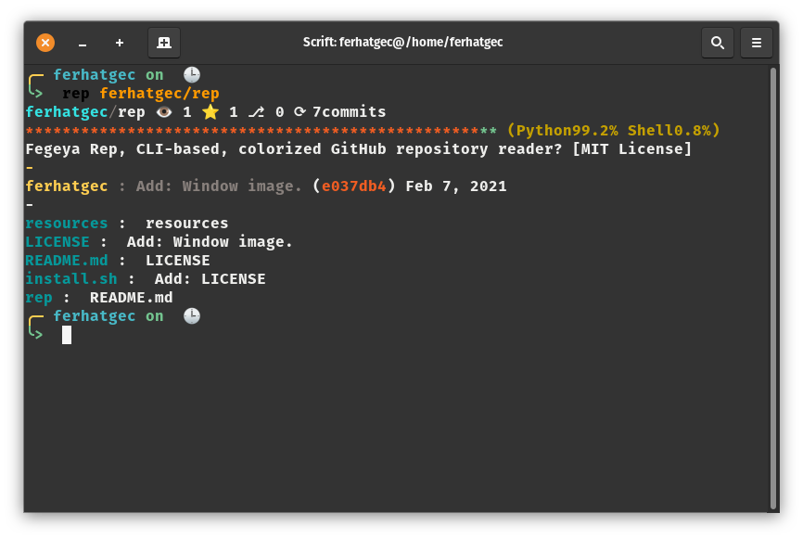The height and width of the screenshot is (539, 803).
Task: Click the new tab split icon
Action: (x=164, y=43)
